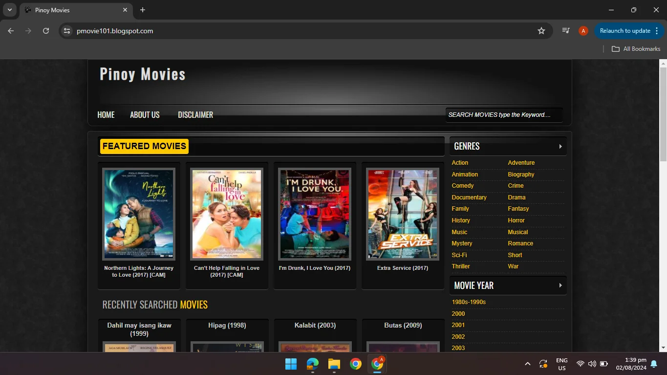Open the ABOUT US menu item
This screenshot has width=667, height=375.
145,115
